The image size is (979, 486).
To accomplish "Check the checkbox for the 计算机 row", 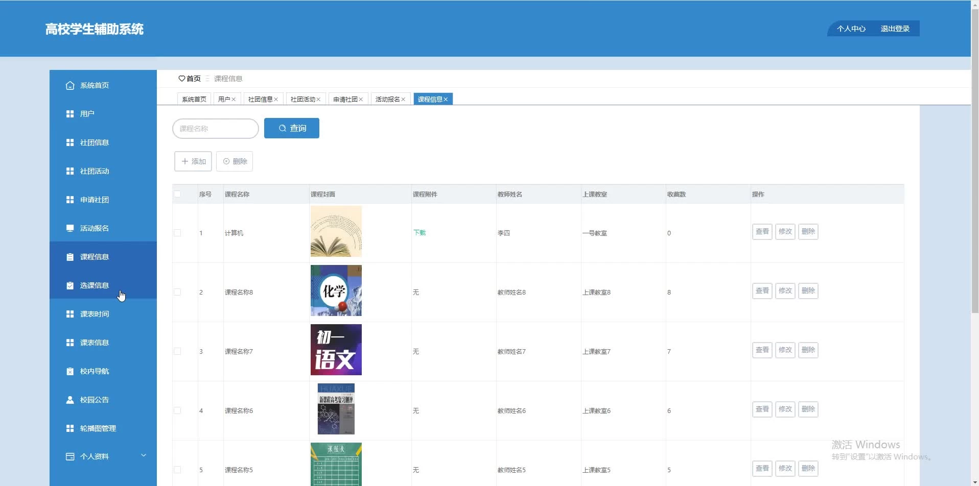I will [x=177, y=233].
